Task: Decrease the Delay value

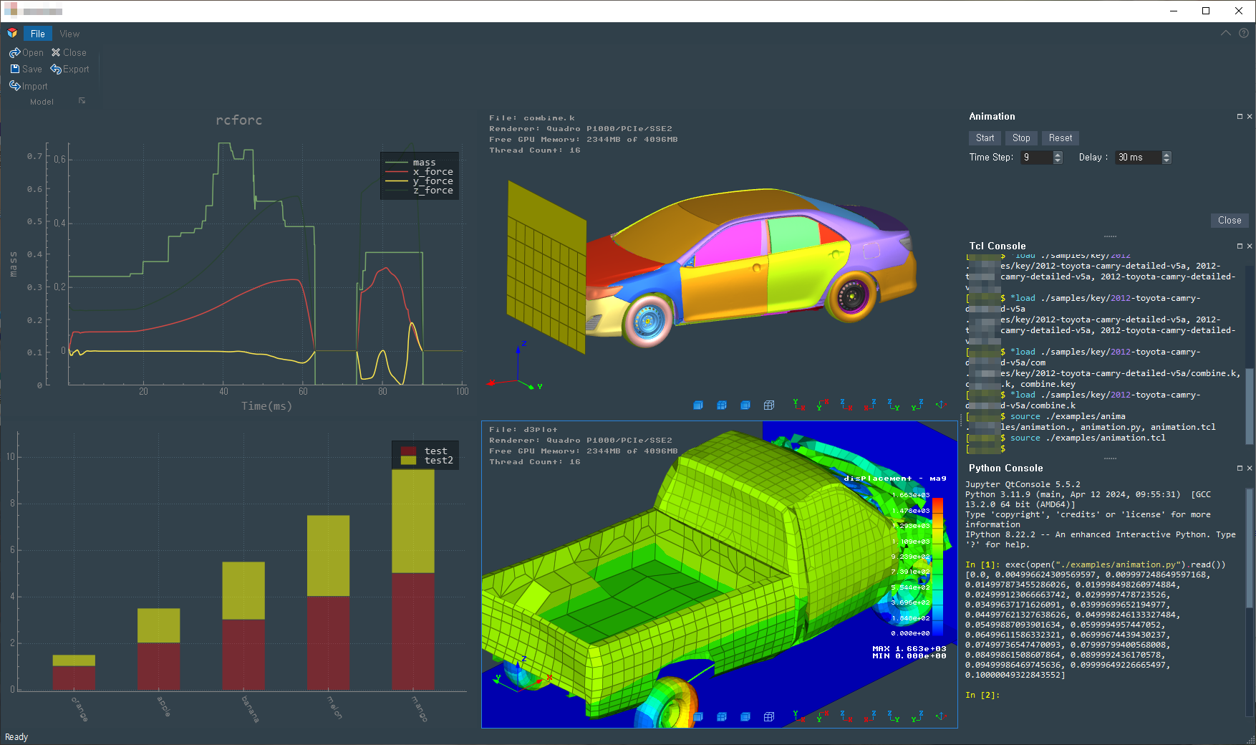Action: (x=1166, y=161)
